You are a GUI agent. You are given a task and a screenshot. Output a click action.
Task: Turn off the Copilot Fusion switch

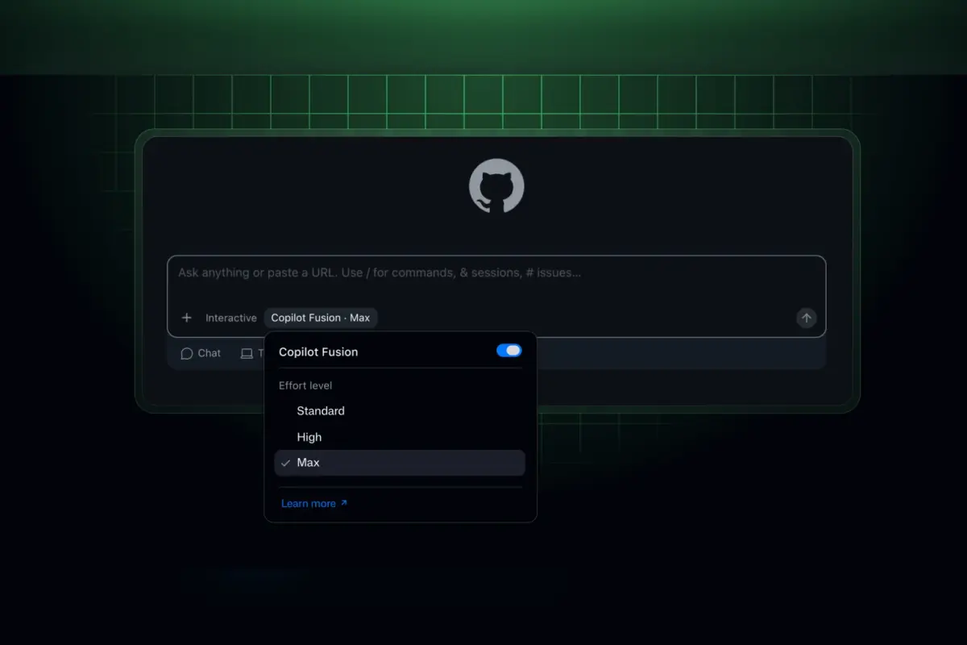point(509,351)
